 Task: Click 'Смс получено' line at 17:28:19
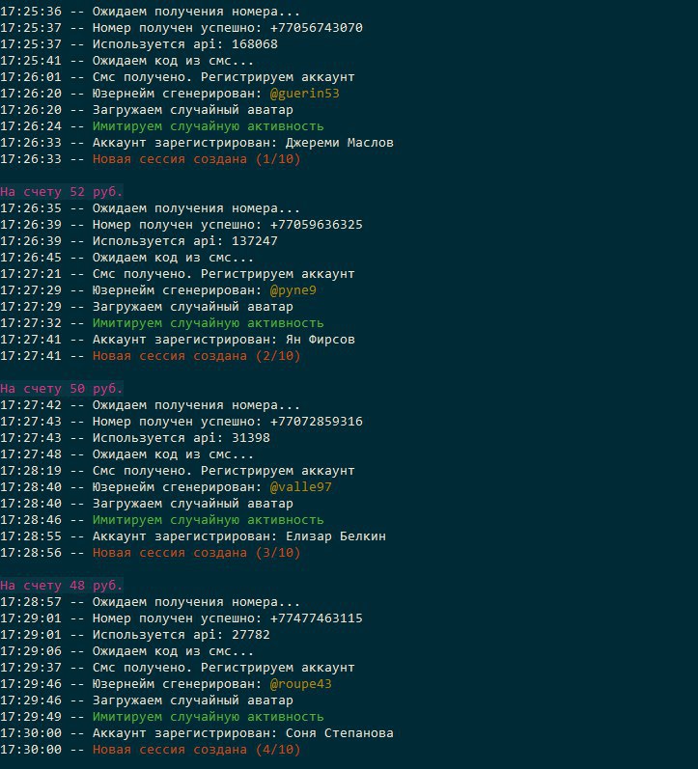[224, 471]
